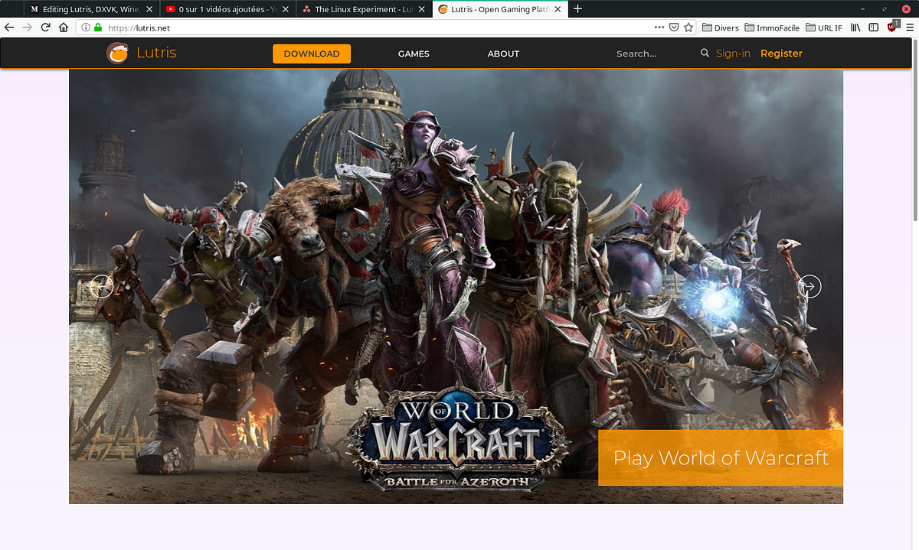Open the ABOUT menu on Lutris
The image size is (919, 550).
503,54
